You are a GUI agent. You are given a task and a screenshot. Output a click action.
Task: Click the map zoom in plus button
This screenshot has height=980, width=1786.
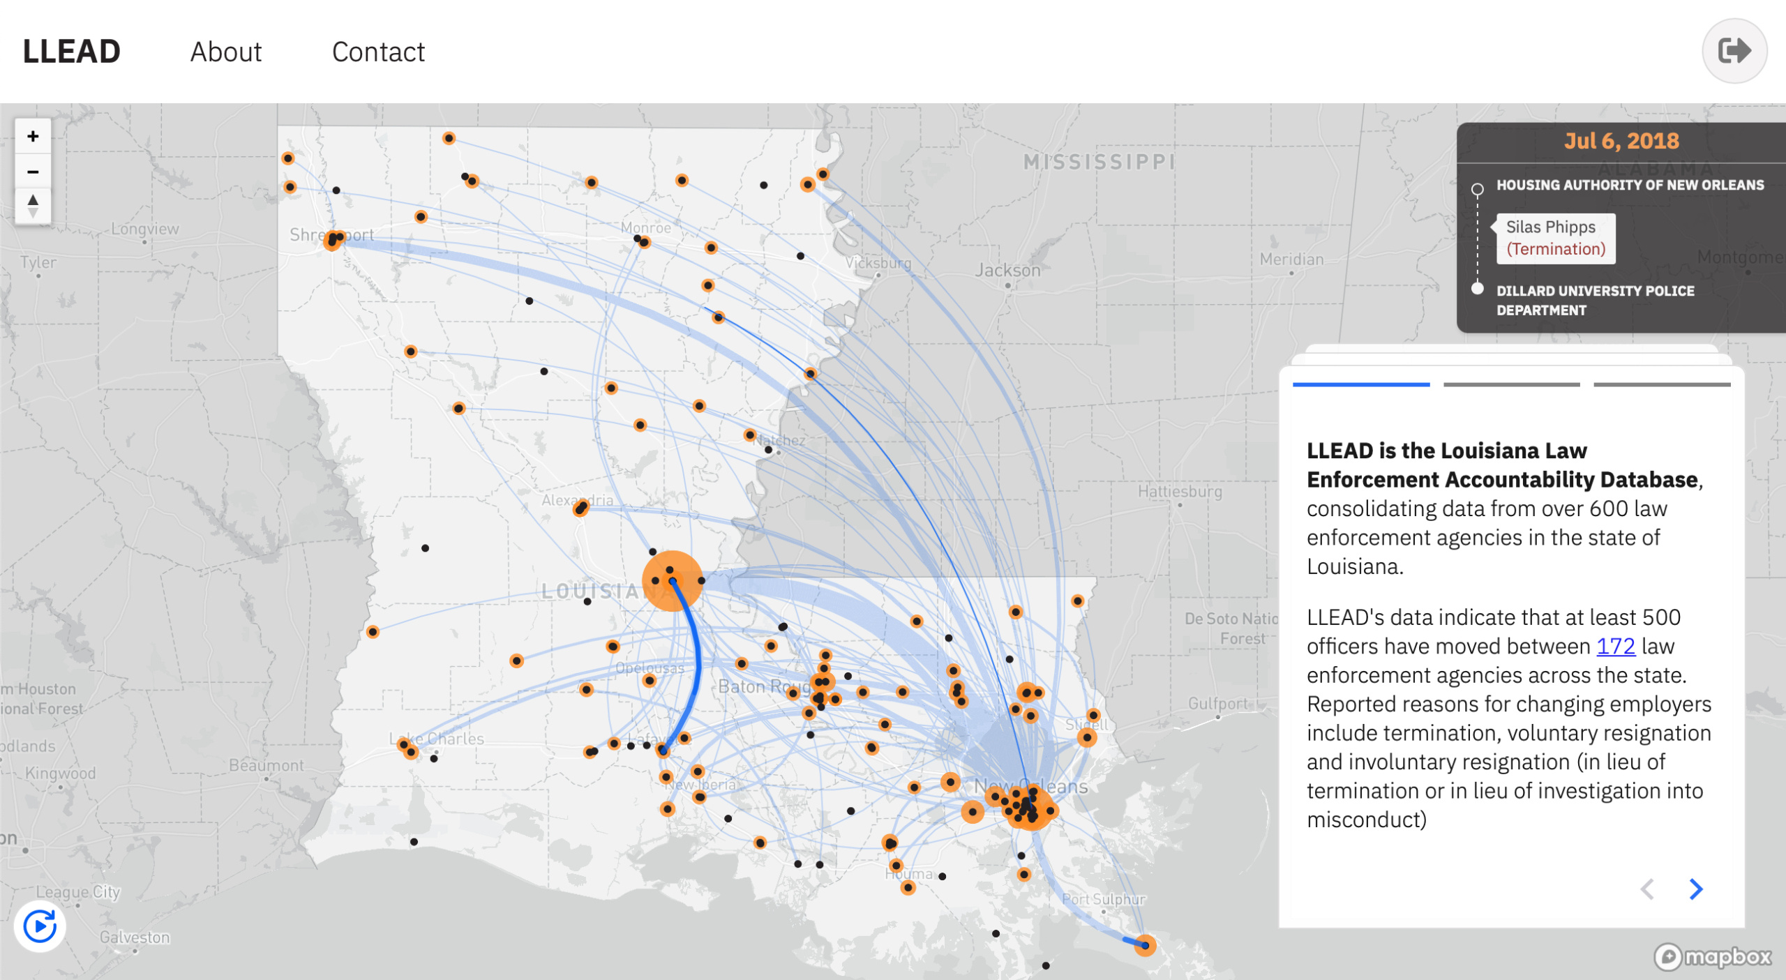point(33,137)
